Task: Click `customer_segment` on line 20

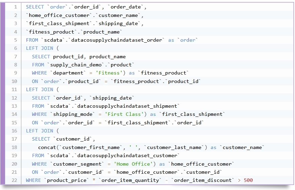Action: 77,164
